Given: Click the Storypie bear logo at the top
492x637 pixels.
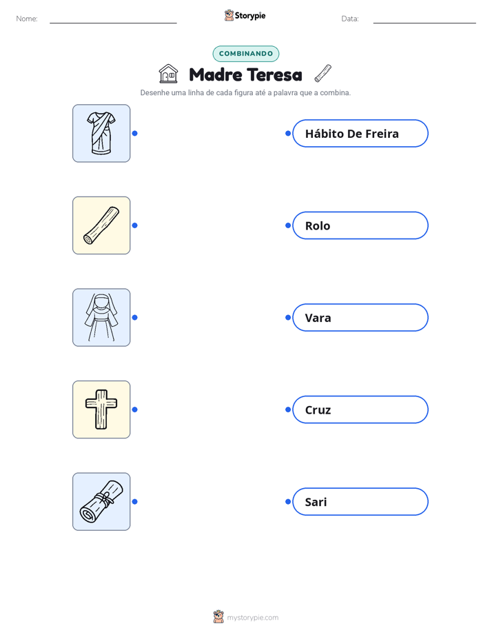Looking at the screenshot, I should [229, 15].
